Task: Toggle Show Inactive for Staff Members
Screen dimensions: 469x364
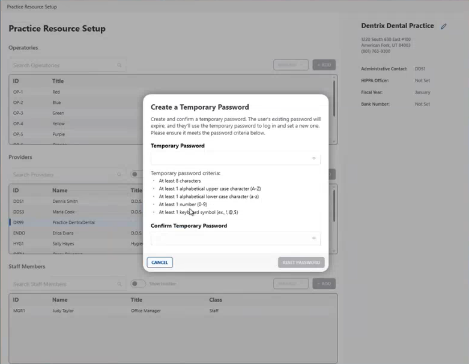Action: click(138, 284)
